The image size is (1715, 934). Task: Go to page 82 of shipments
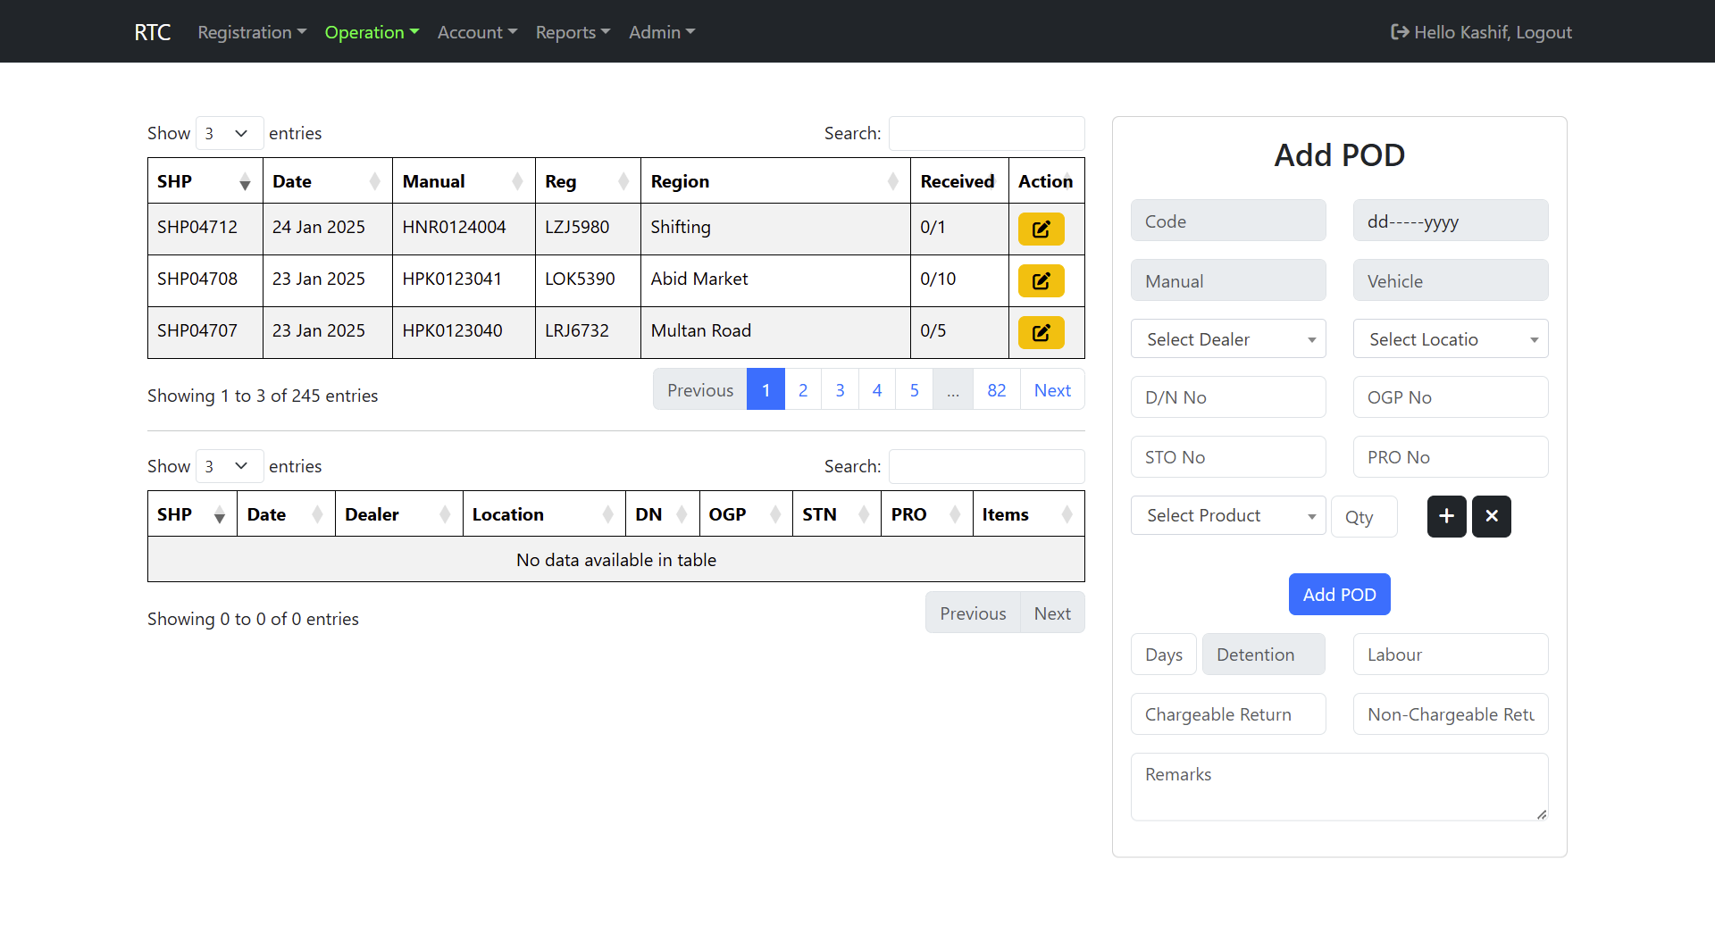996,390
